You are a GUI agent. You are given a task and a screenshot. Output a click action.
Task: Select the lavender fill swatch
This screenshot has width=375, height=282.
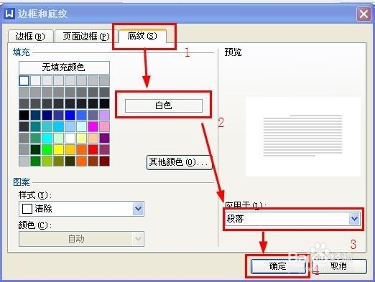(104, 116)
